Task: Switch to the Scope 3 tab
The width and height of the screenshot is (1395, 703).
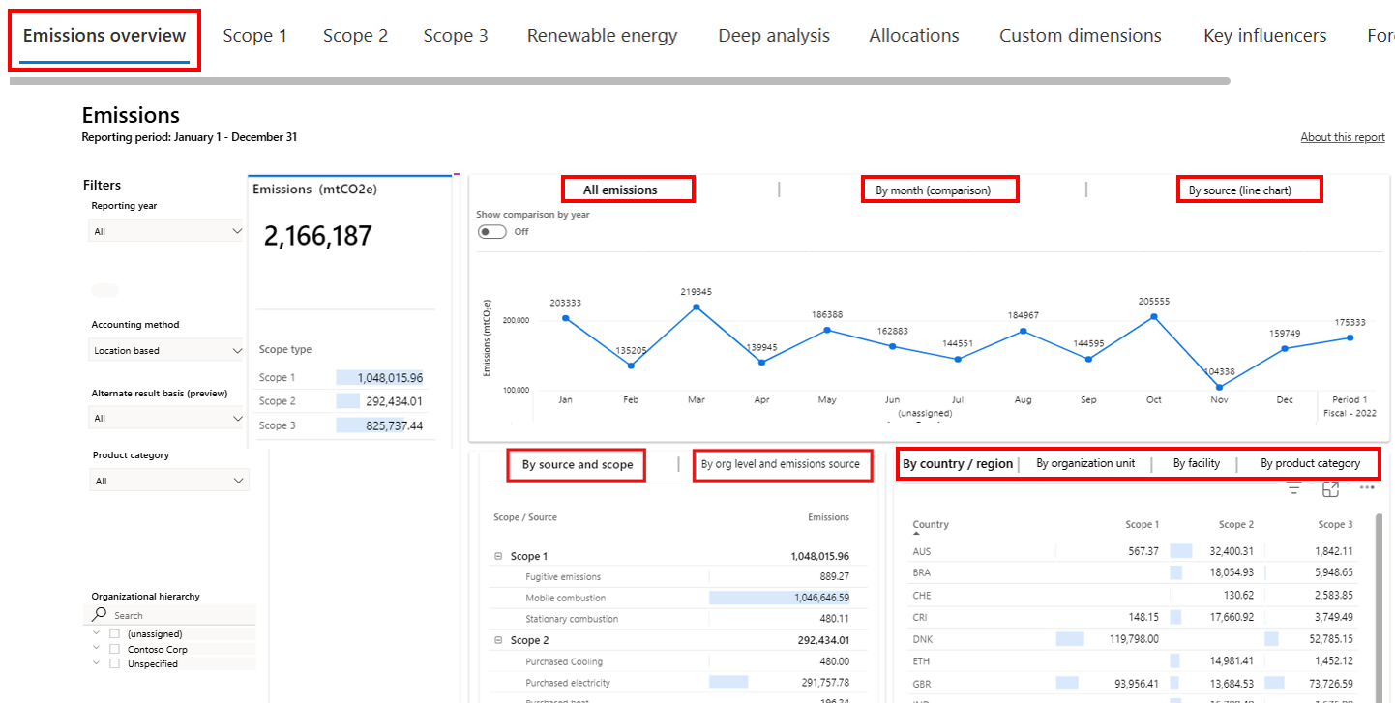Action: click(x=456, y=36)
